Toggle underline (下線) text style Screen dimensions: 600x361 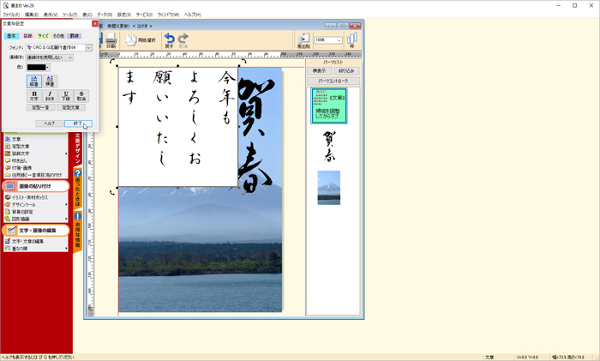pos(65,96)
